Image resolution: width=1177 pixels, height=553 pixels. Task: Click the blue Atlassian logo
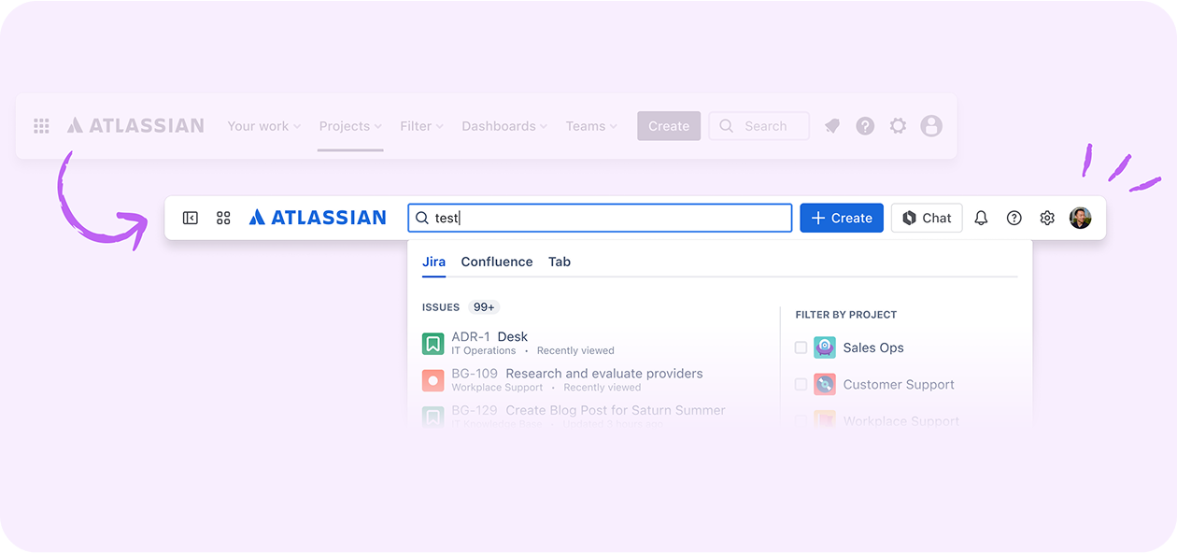[x=318, y=218]
